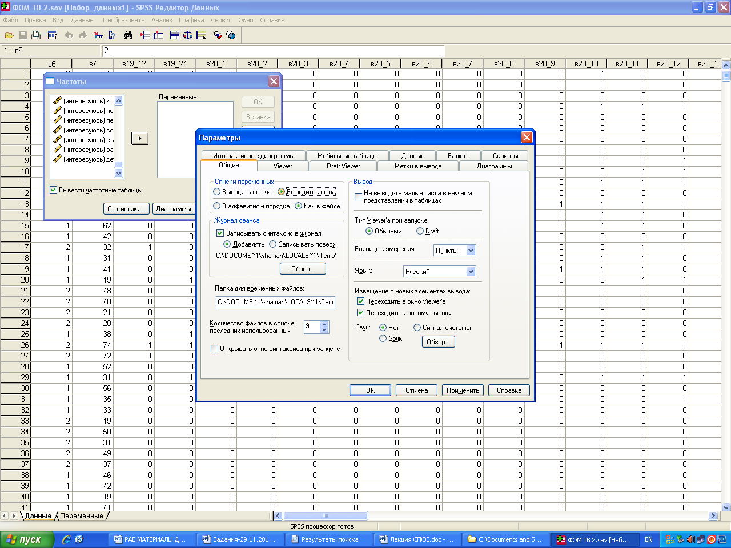Click the Insert Variable icon

(158, 35)
